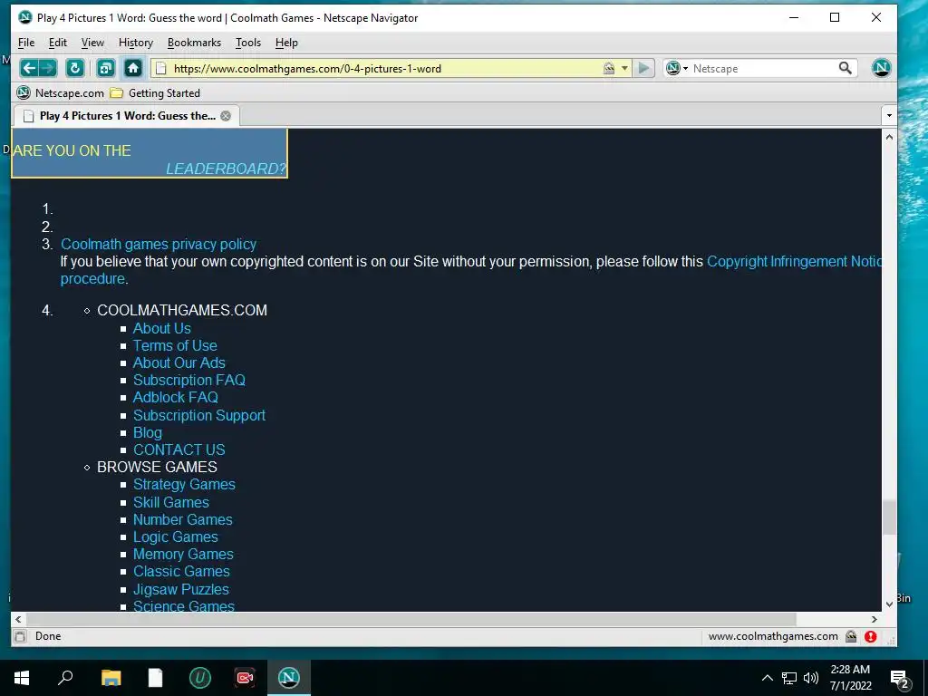Open the Help menu
This screenshot has width=928, height=696.
286,43
